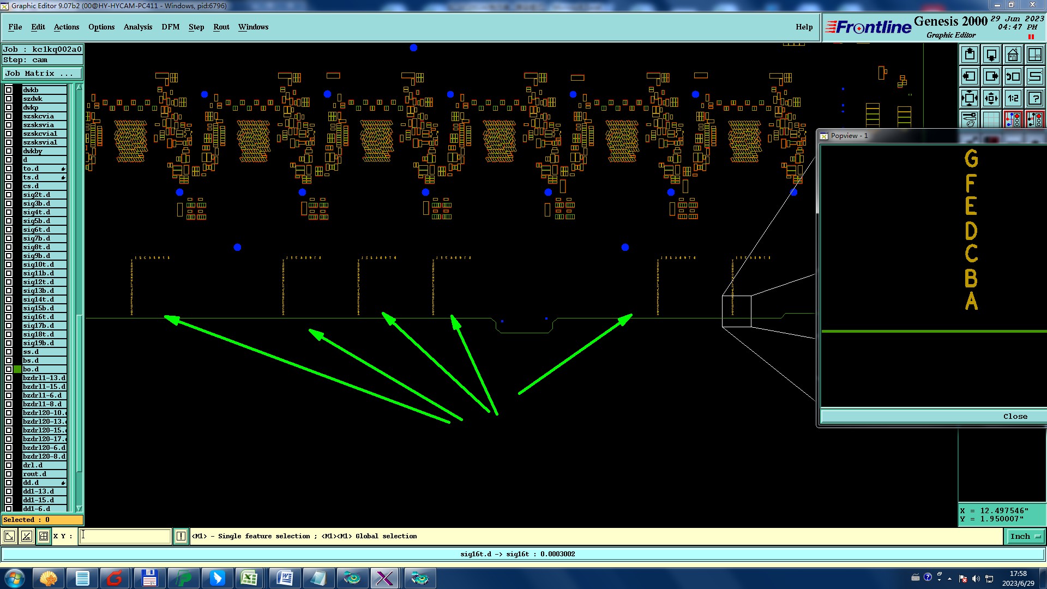Click the previous view undo-zoom icon
Screen dimensions: 1047x589
click(1013, 76)
